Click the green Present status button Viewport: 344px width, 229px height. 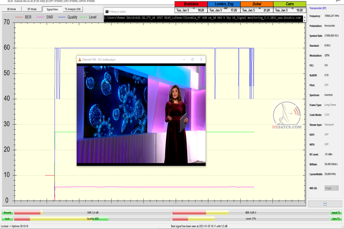pos(7,212)
